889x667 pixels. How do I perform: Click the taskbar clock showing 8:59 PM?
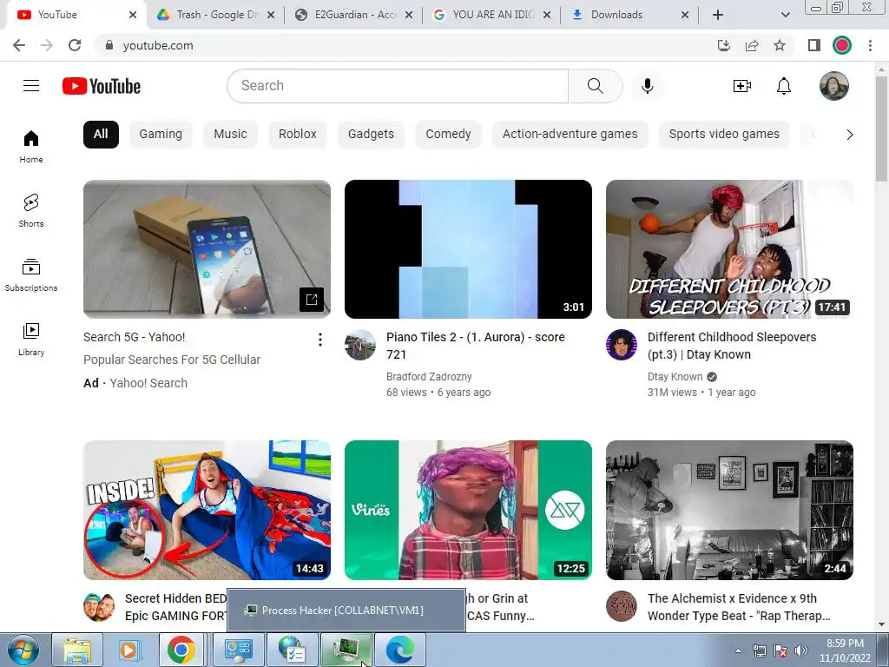click(x=845, y=650)
